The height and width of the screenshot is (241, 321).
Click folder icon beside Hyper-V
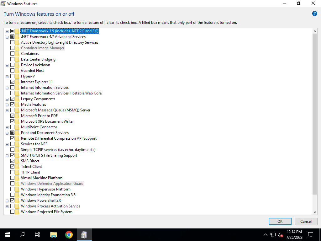pos(17,76)
